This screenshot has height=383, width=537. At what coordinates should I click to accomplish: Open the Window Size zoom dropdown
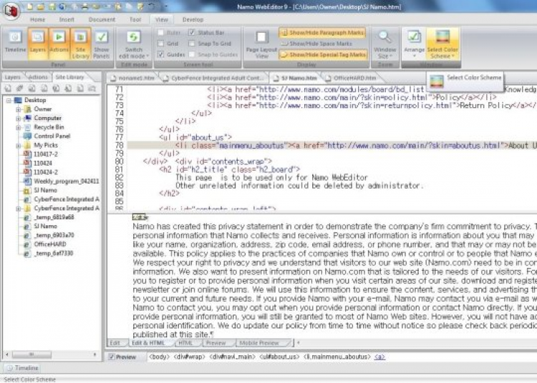(384, 44)
